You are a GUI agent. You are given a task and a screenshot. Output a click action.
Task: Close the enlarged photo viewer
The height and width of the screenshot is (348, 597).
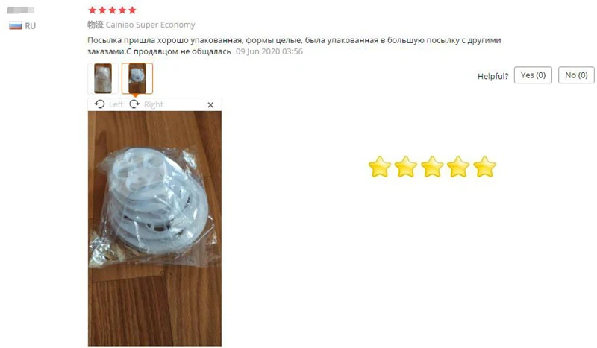click(x=210, y=104)
